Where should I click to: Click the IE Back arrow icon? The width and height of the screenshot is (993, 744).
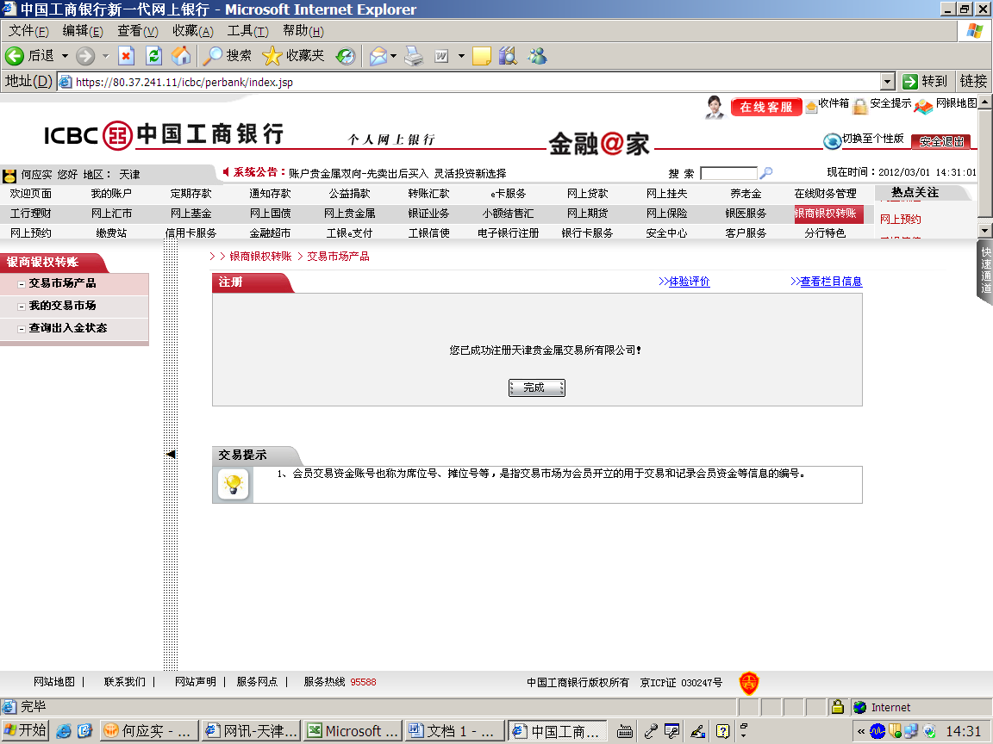point(15,56)
